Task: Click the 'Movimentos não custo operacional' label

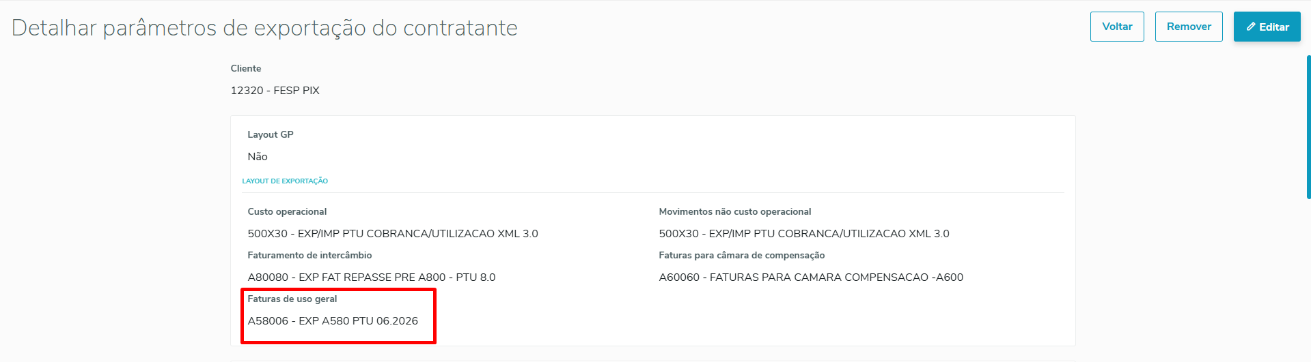Action: coord(734,211)
